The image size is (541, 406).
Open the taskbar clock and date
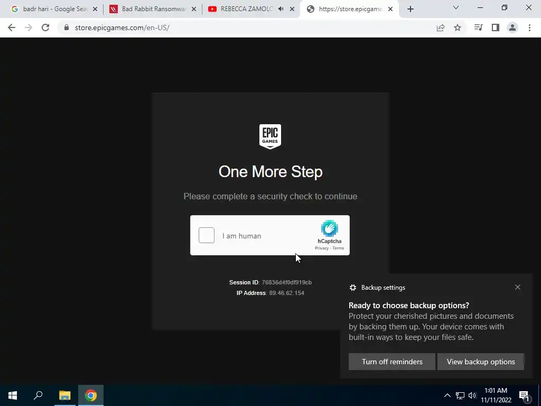coord(496,395)
